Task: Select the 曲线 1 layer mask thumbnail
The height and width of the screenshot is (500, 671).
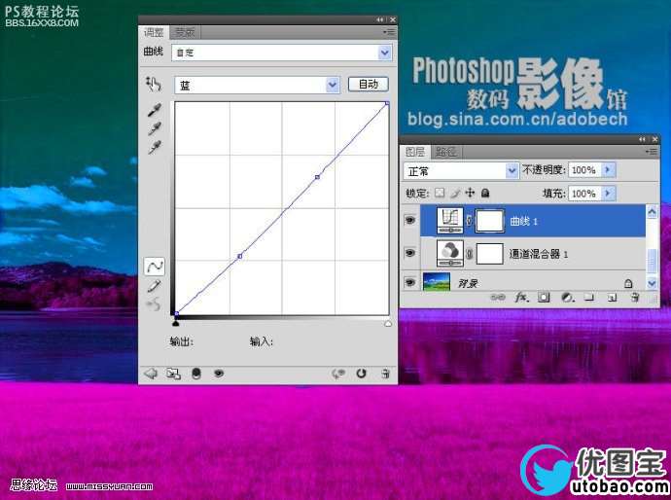Action: click(x=490, y=221)
